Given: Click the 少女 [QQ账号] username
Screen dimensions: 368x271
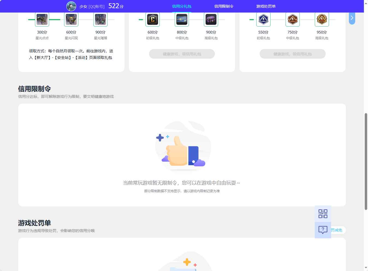Looking at the screenshot, I should 92,7.
